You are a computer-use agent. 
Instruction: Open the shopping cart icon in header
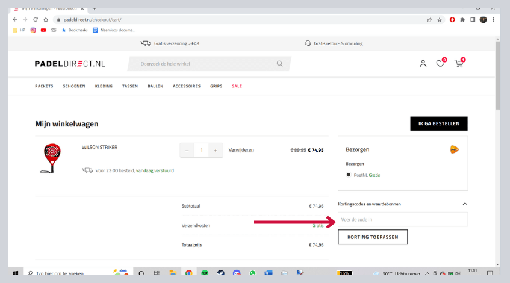[x=459, y=64]
